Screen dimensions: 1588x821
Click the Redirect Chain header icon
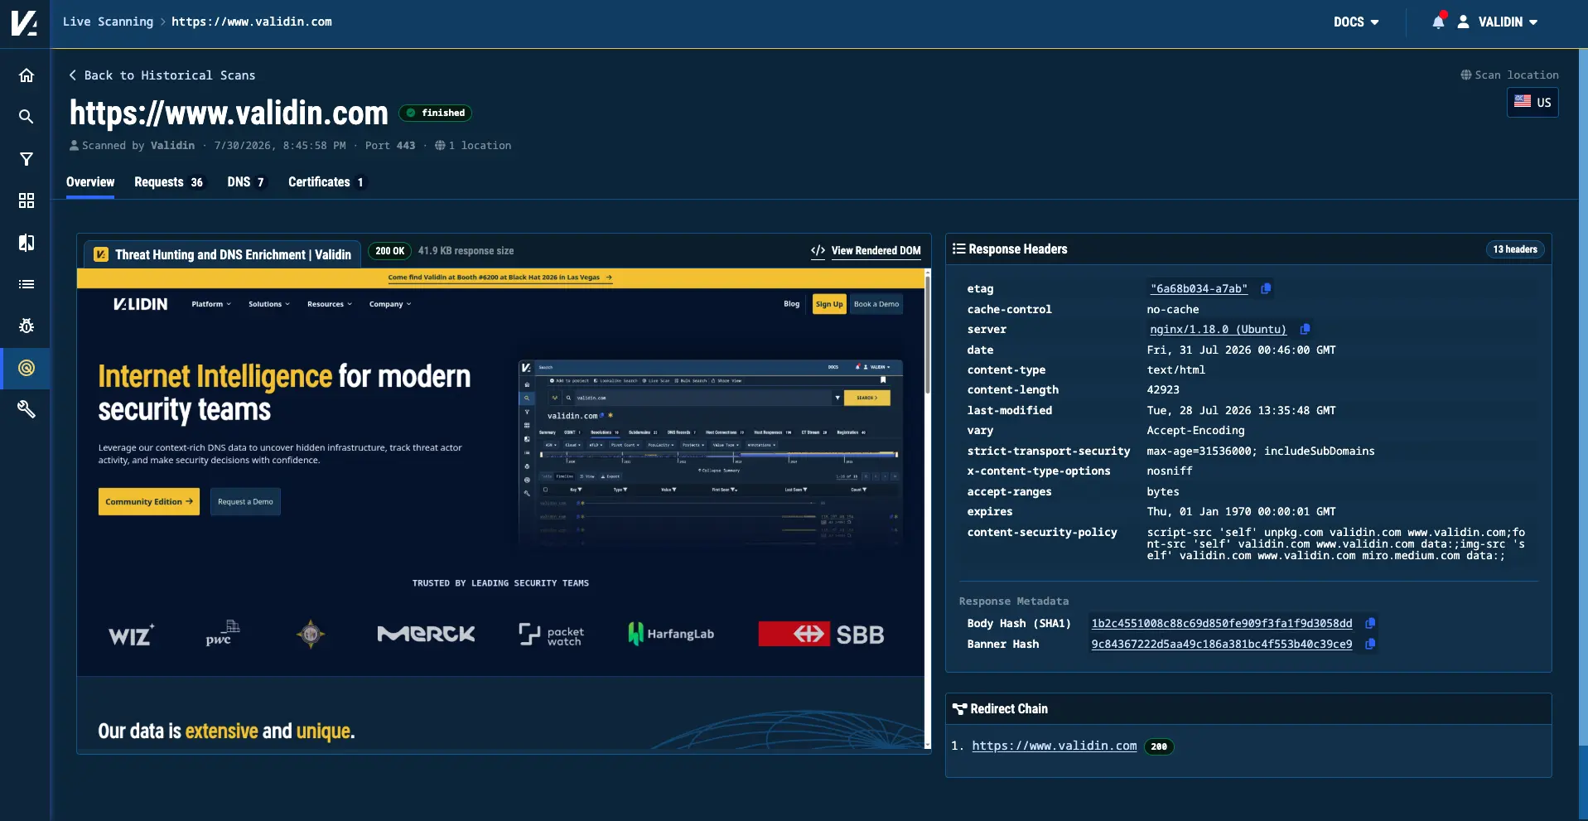pyautogui.click(x=959, y=709)
